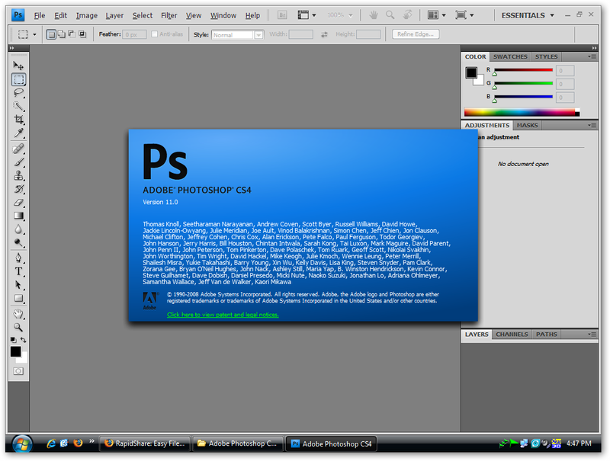
Task: Switch to the Swatches tab
Action: pyautogui.click(x=510, y=56)
